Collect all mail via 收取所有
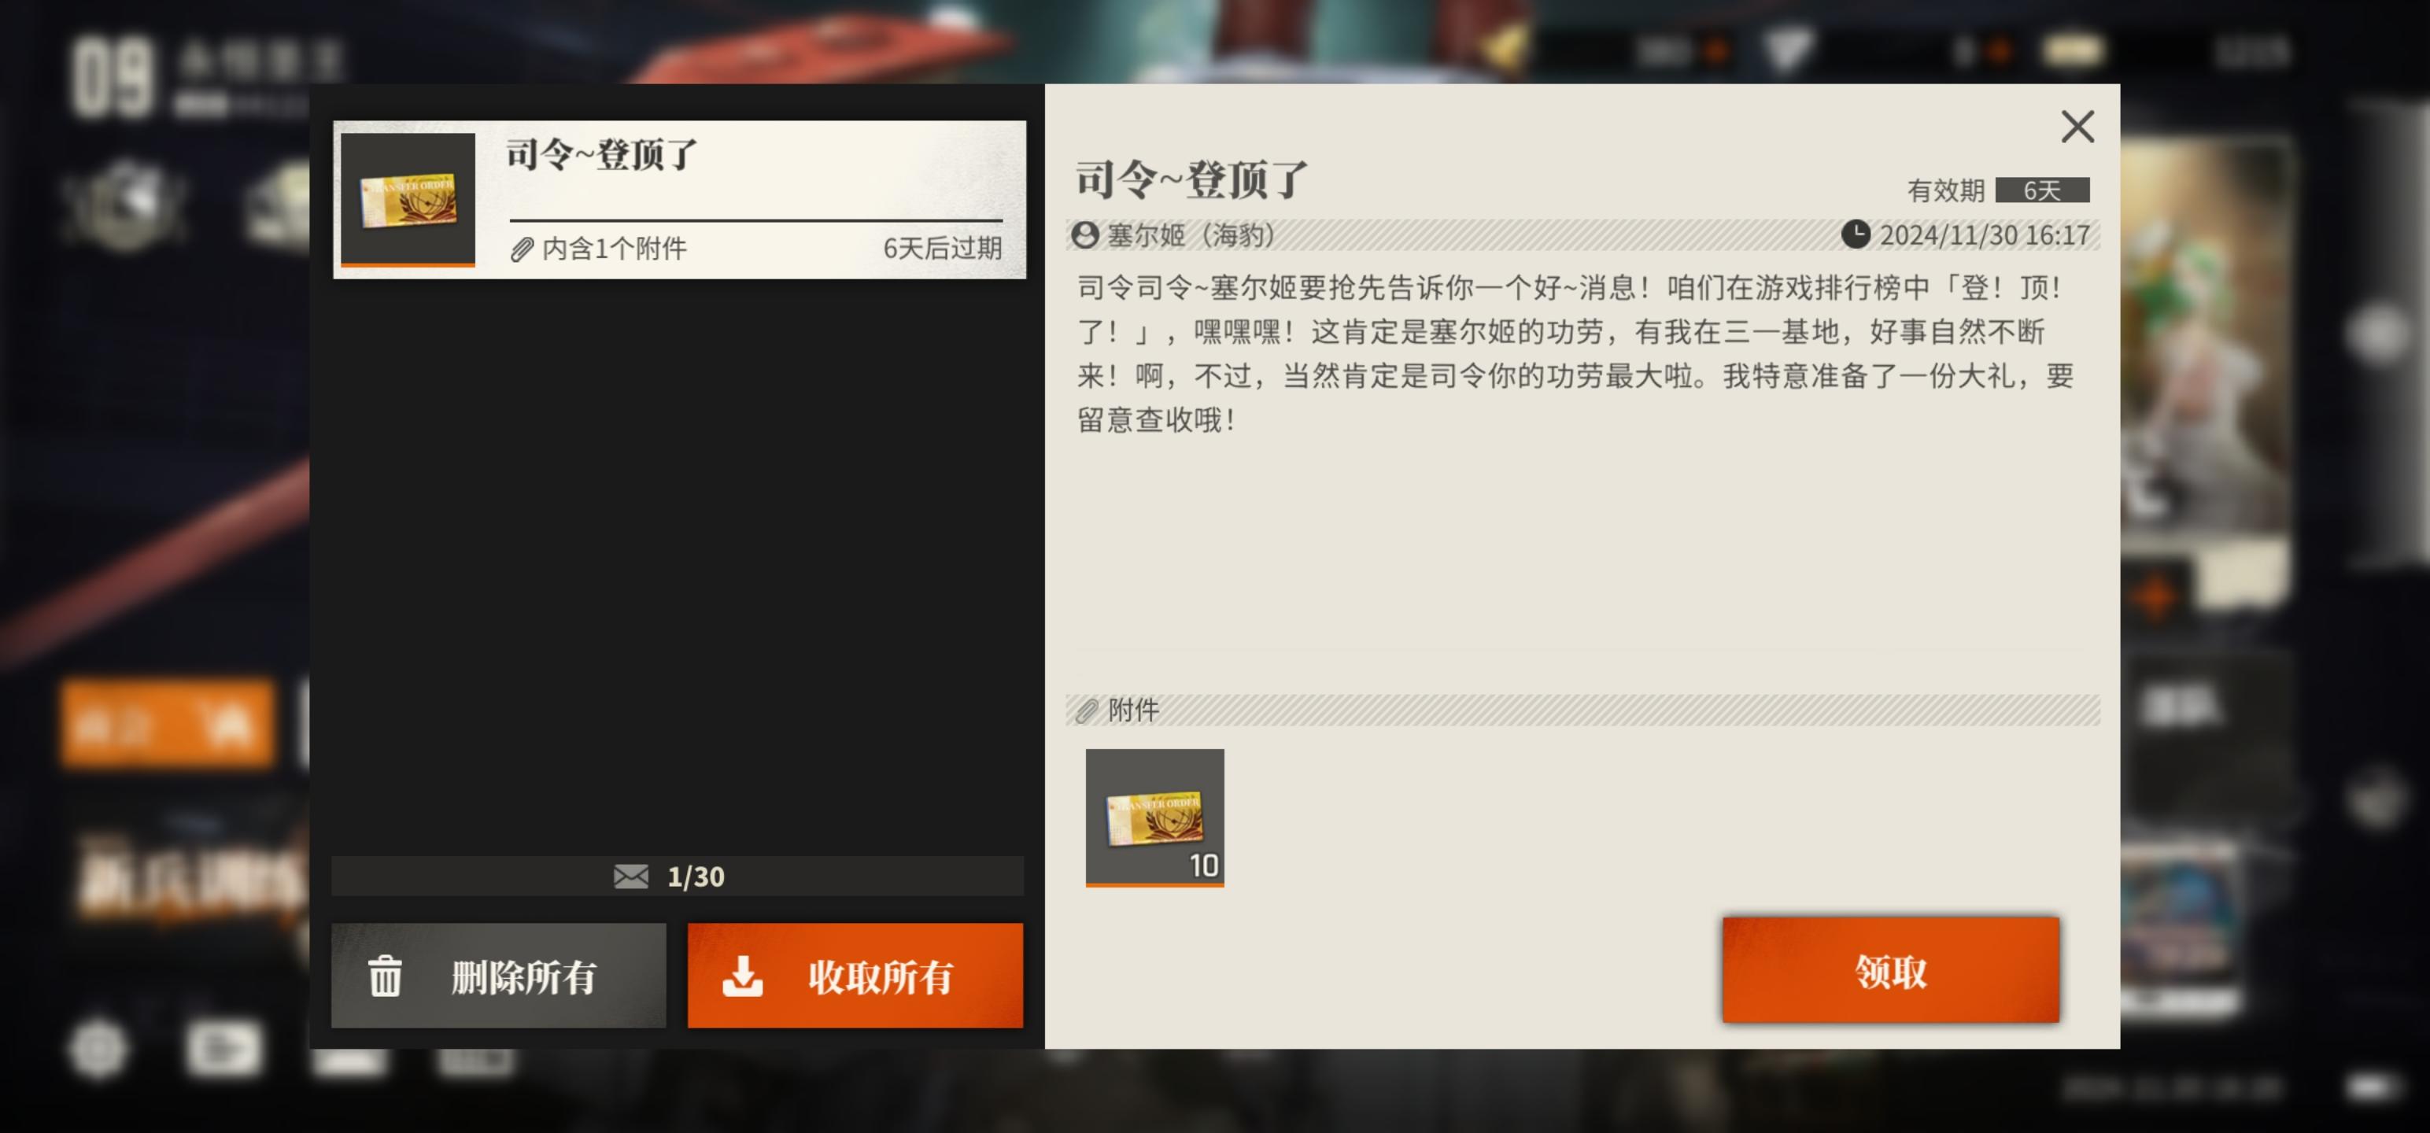The height and width of the screenshot is (1133, 2430). (x=855, y=976)
